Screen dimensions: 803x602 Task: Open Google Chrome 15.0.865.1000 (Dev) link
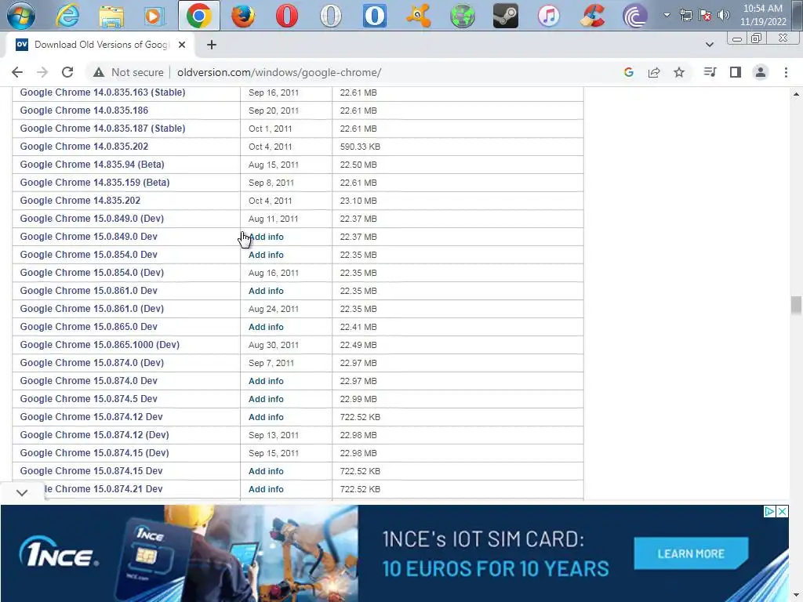100,345
